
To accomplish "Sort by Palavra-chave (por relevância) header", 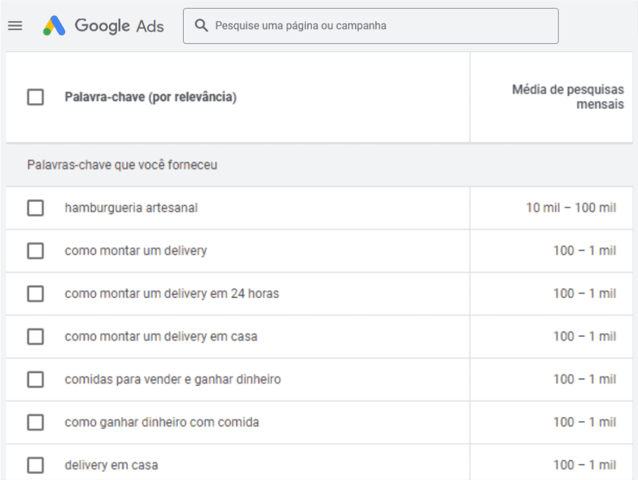I will point(150,97).
